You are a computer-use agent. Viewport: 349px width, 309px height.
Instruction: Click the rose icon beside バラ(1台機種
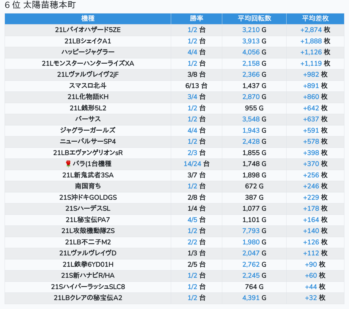(68, 164)
